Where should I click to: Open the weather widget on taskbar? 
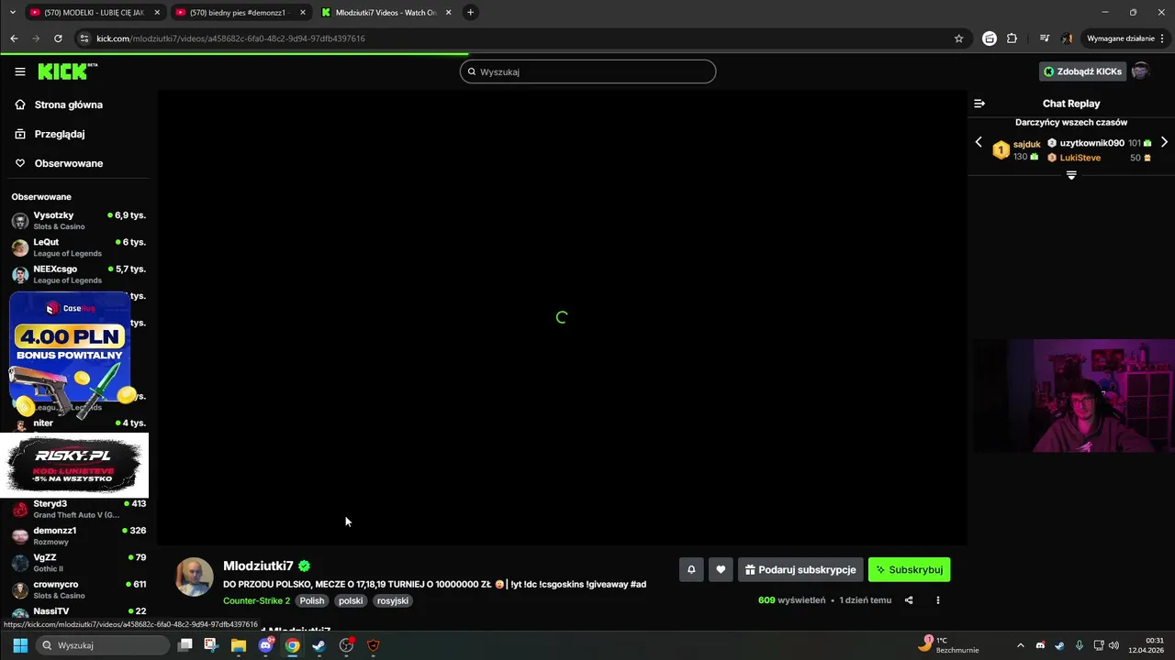pyautogui.click(x=949, y=645)
